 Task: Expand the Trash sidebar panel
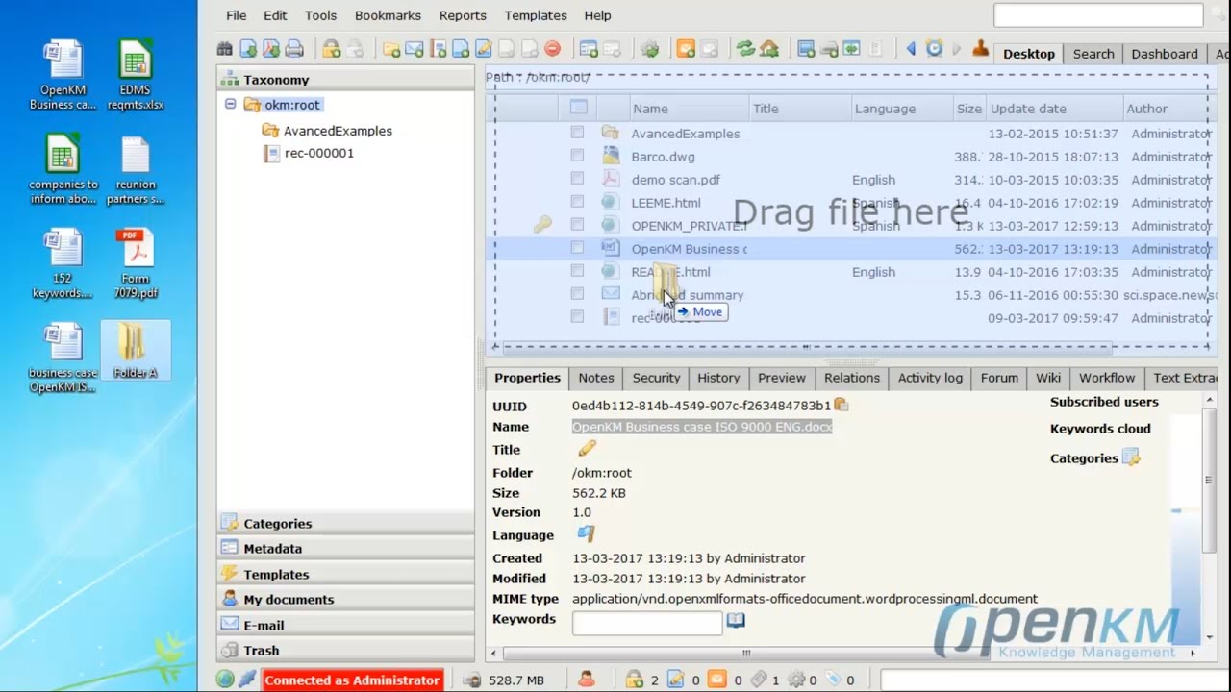click(345, 650)
